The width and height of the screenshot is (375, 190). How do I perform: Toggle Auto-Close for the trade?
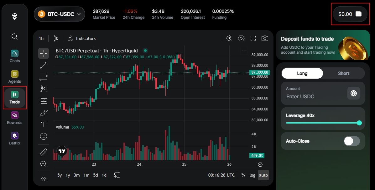pyautogui.click(x=352, y=141)
